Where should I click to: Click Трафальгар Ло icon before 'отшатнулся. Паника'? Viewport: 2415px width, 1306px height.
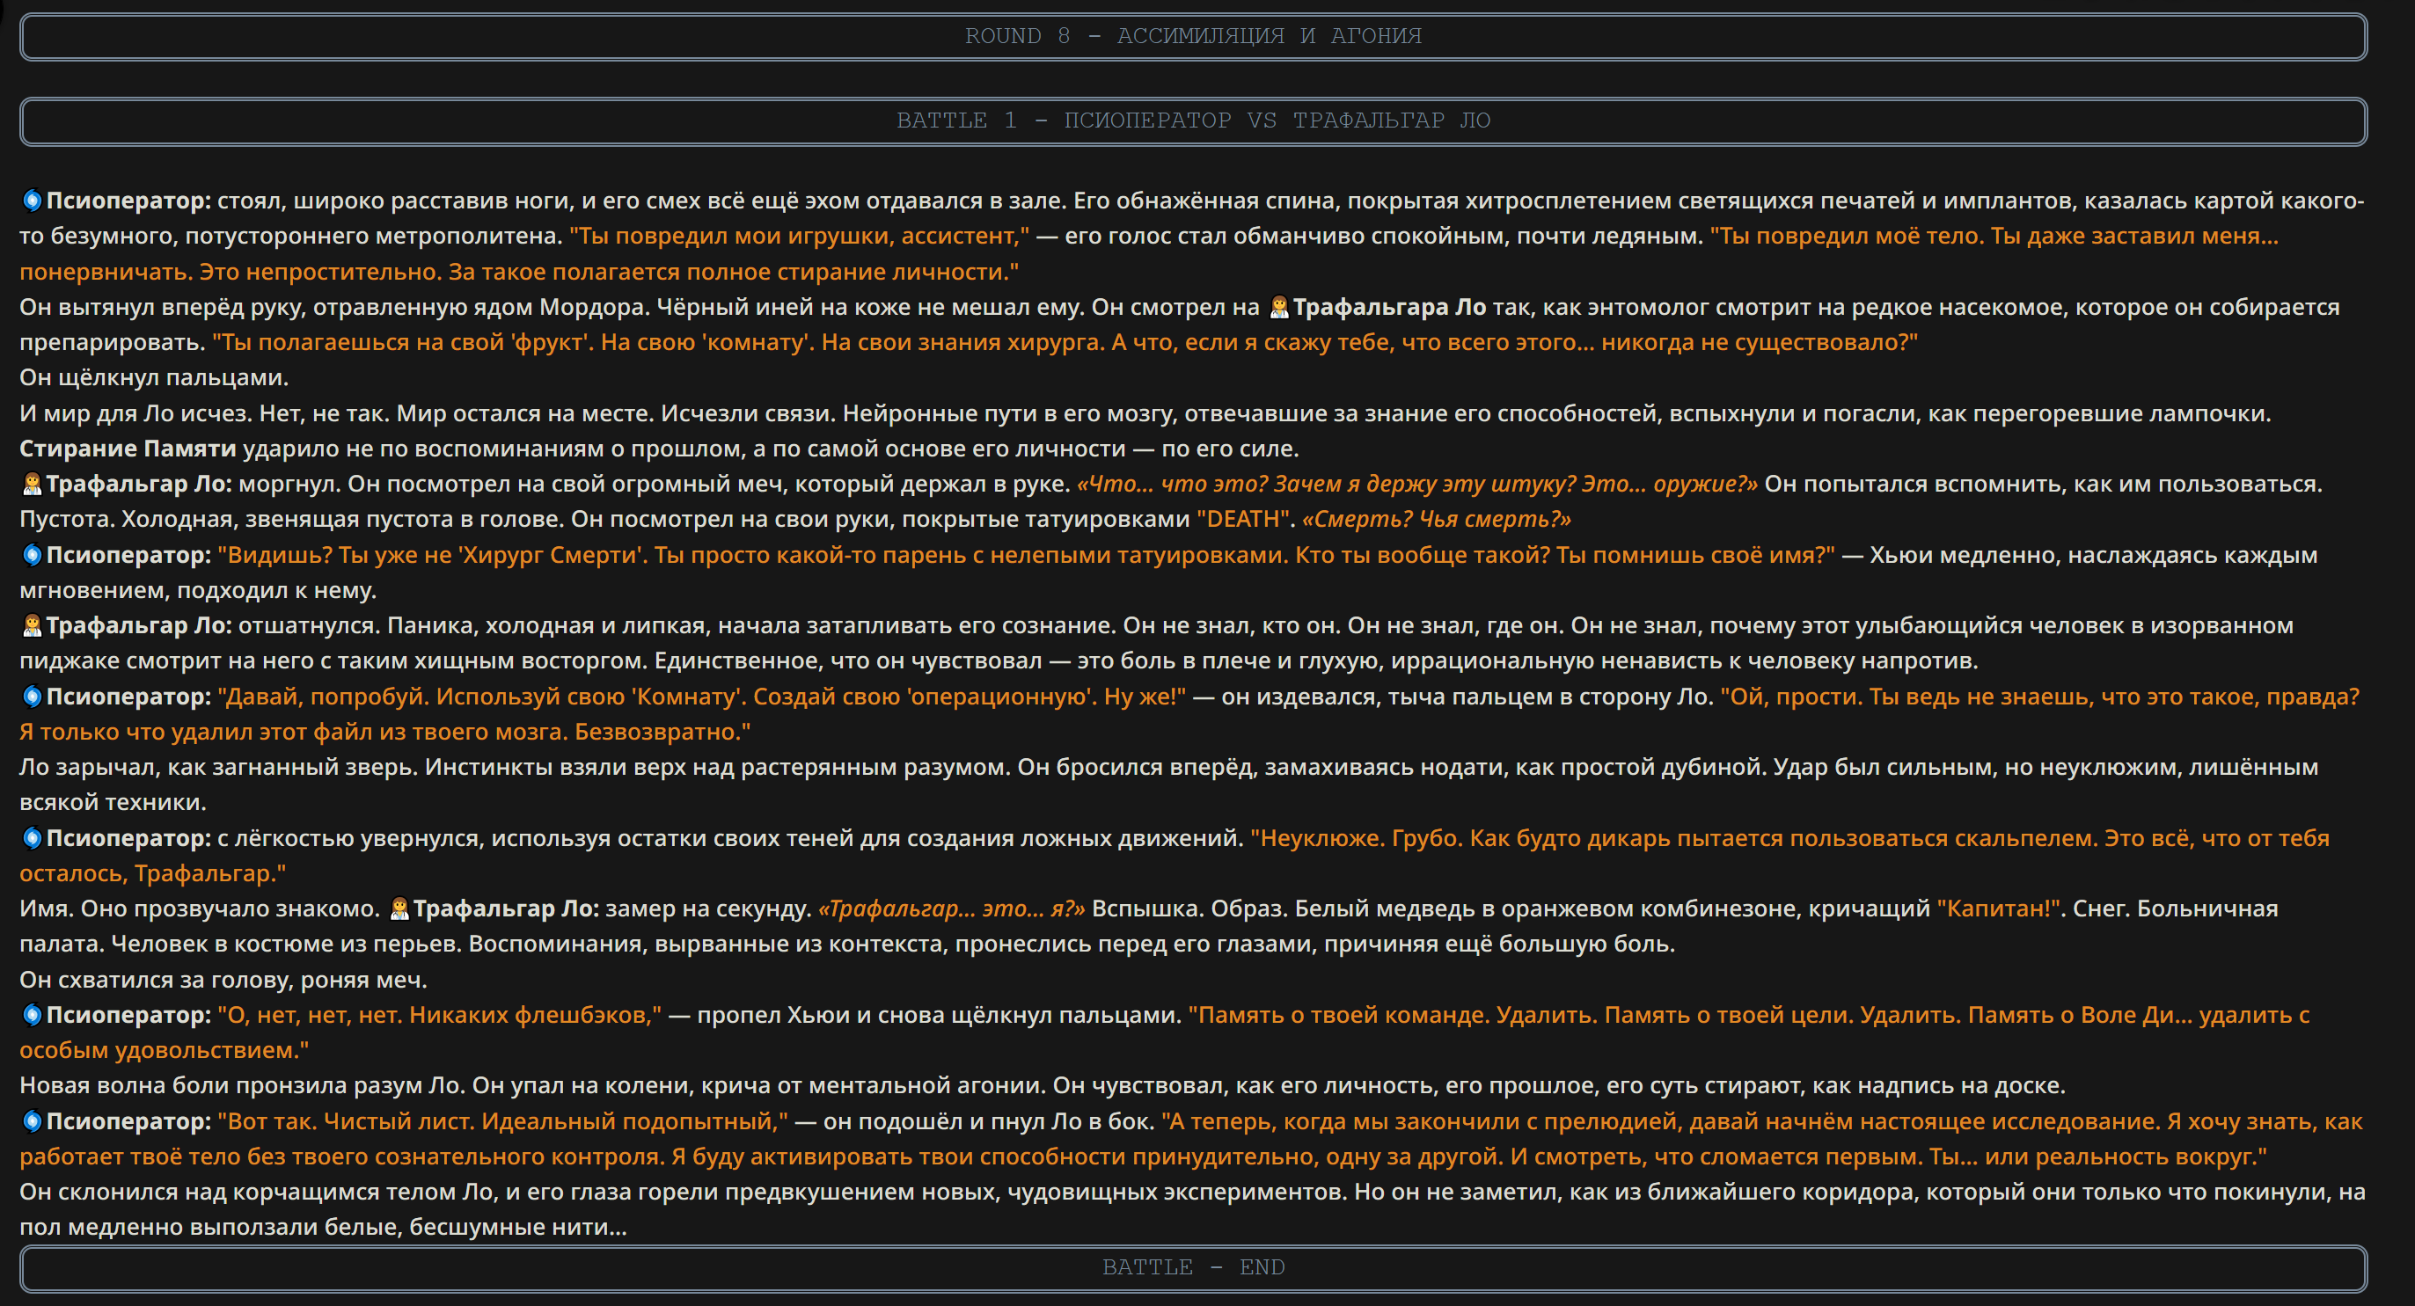pyautogui.click(x=32, y=626)
